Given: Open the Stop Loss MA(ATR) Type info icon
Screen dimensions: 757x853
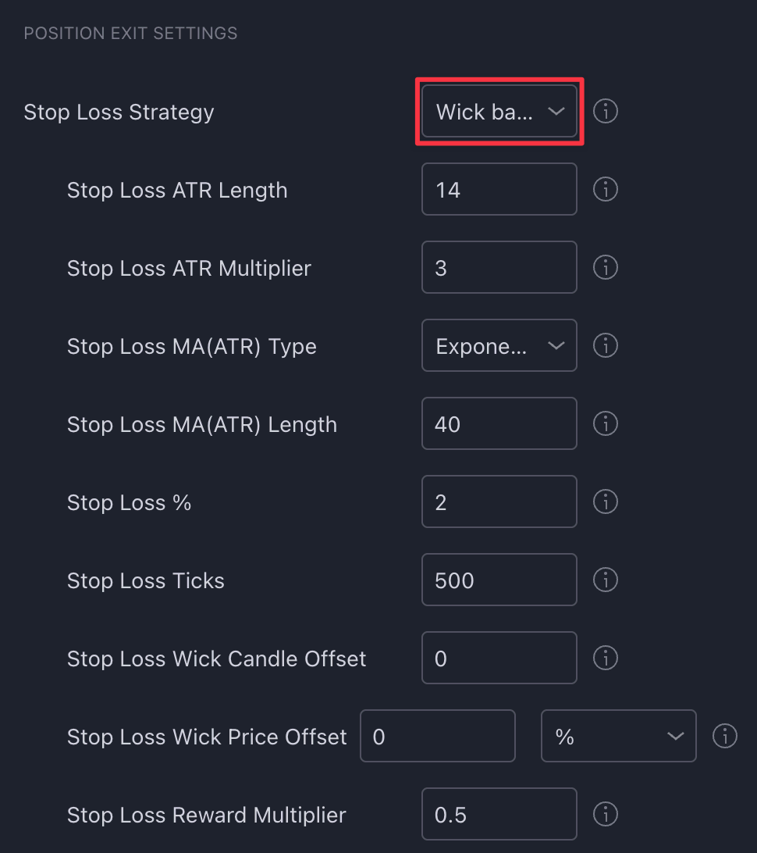Looking at the screenshot, I should click(606, 345).
